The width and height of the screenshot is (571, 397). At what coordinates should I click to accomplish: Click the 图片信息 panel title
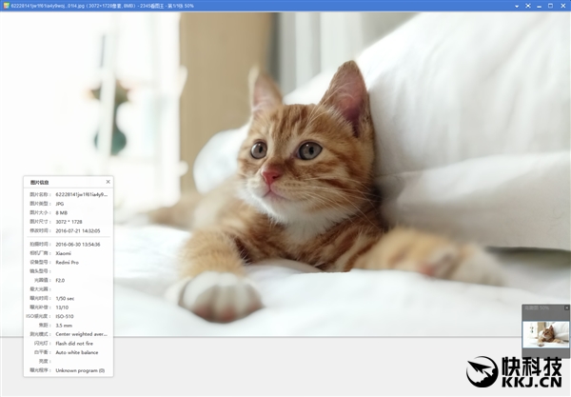[40, 181]
